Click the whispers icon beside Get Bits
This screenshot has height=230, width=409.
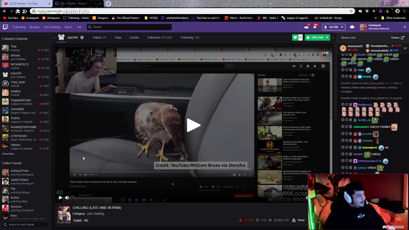coord(352,27)
